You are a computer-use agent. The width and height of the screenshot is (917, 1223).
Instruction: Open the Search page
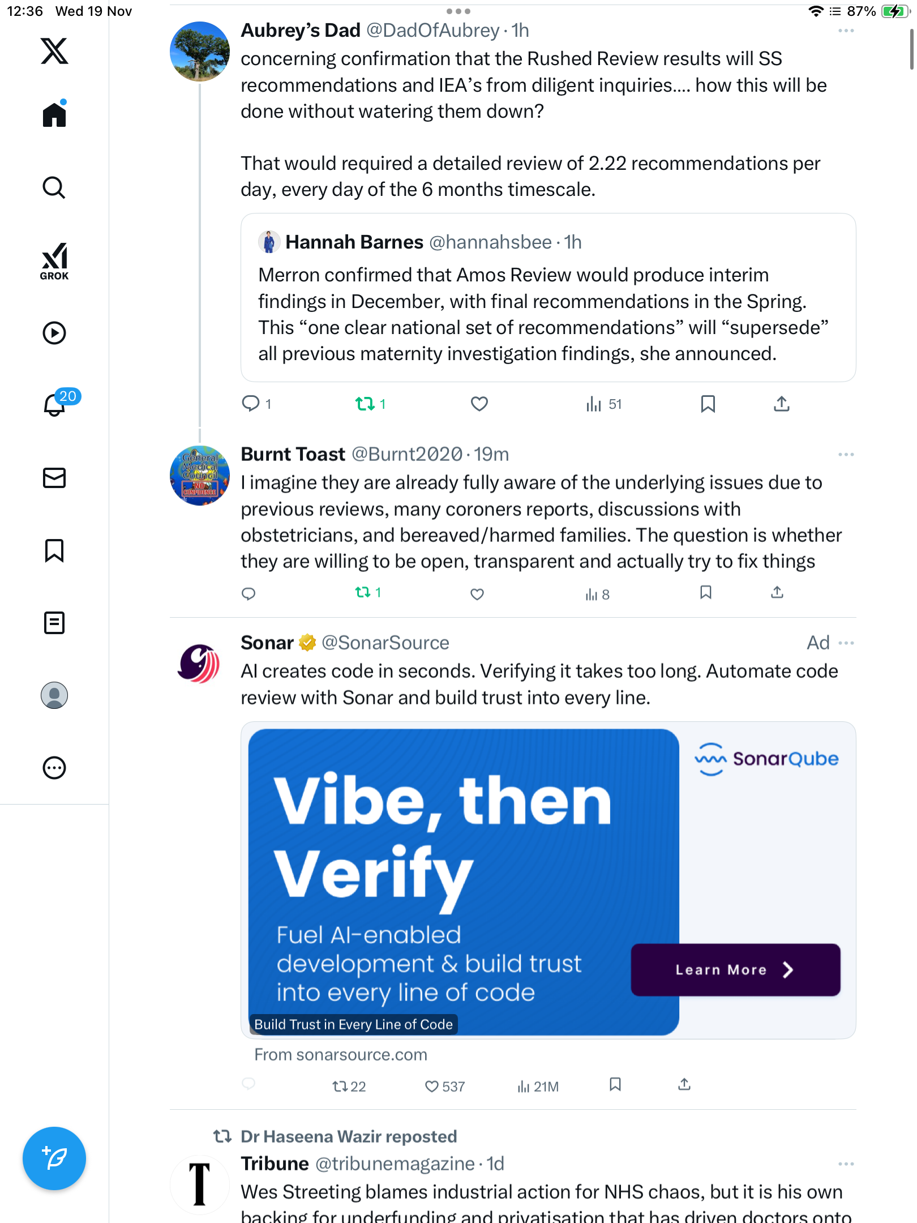(x=54, y=188)
